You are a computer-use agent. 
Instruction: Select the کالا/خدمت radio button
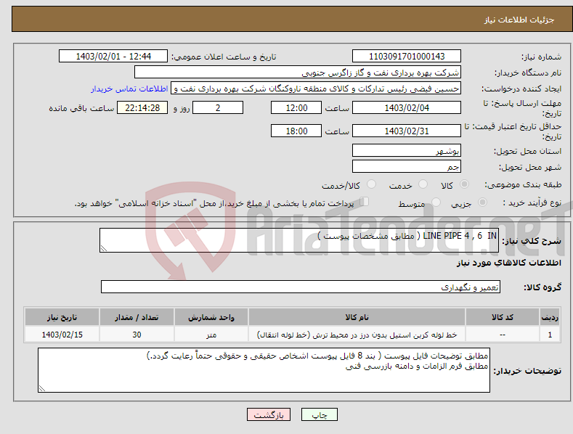point(371,184)
